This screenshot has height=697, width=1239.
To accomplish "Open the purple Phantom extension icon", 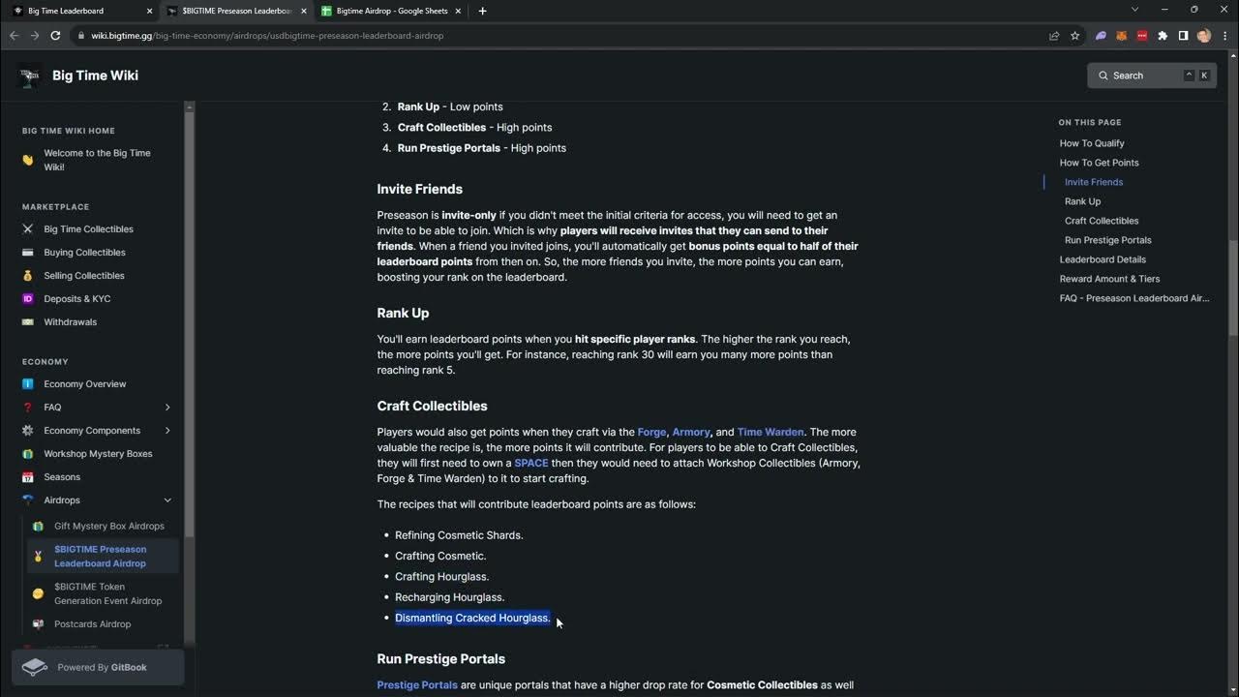I will (1101, 36).
